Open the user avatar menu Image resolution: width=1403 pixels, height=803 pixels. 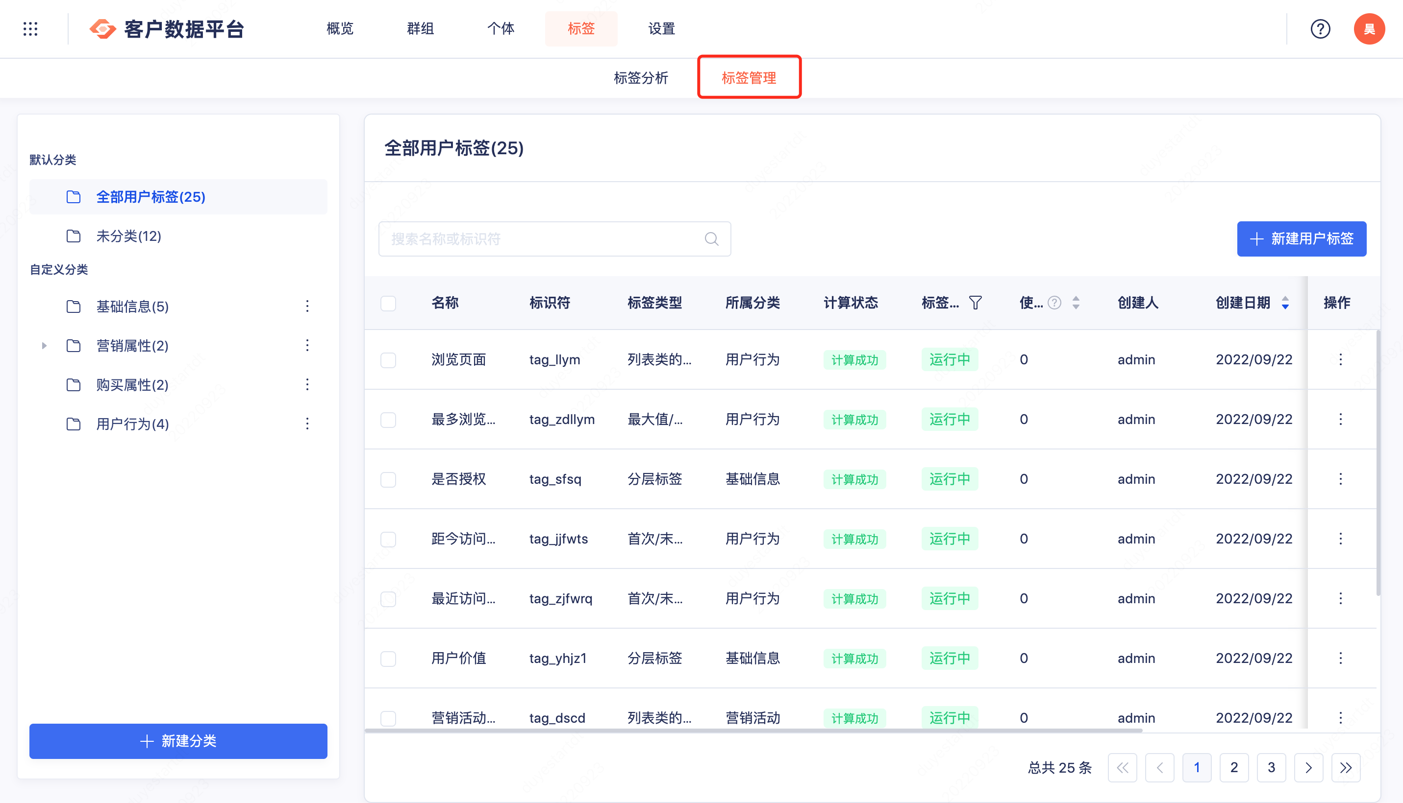(1369, 29)
